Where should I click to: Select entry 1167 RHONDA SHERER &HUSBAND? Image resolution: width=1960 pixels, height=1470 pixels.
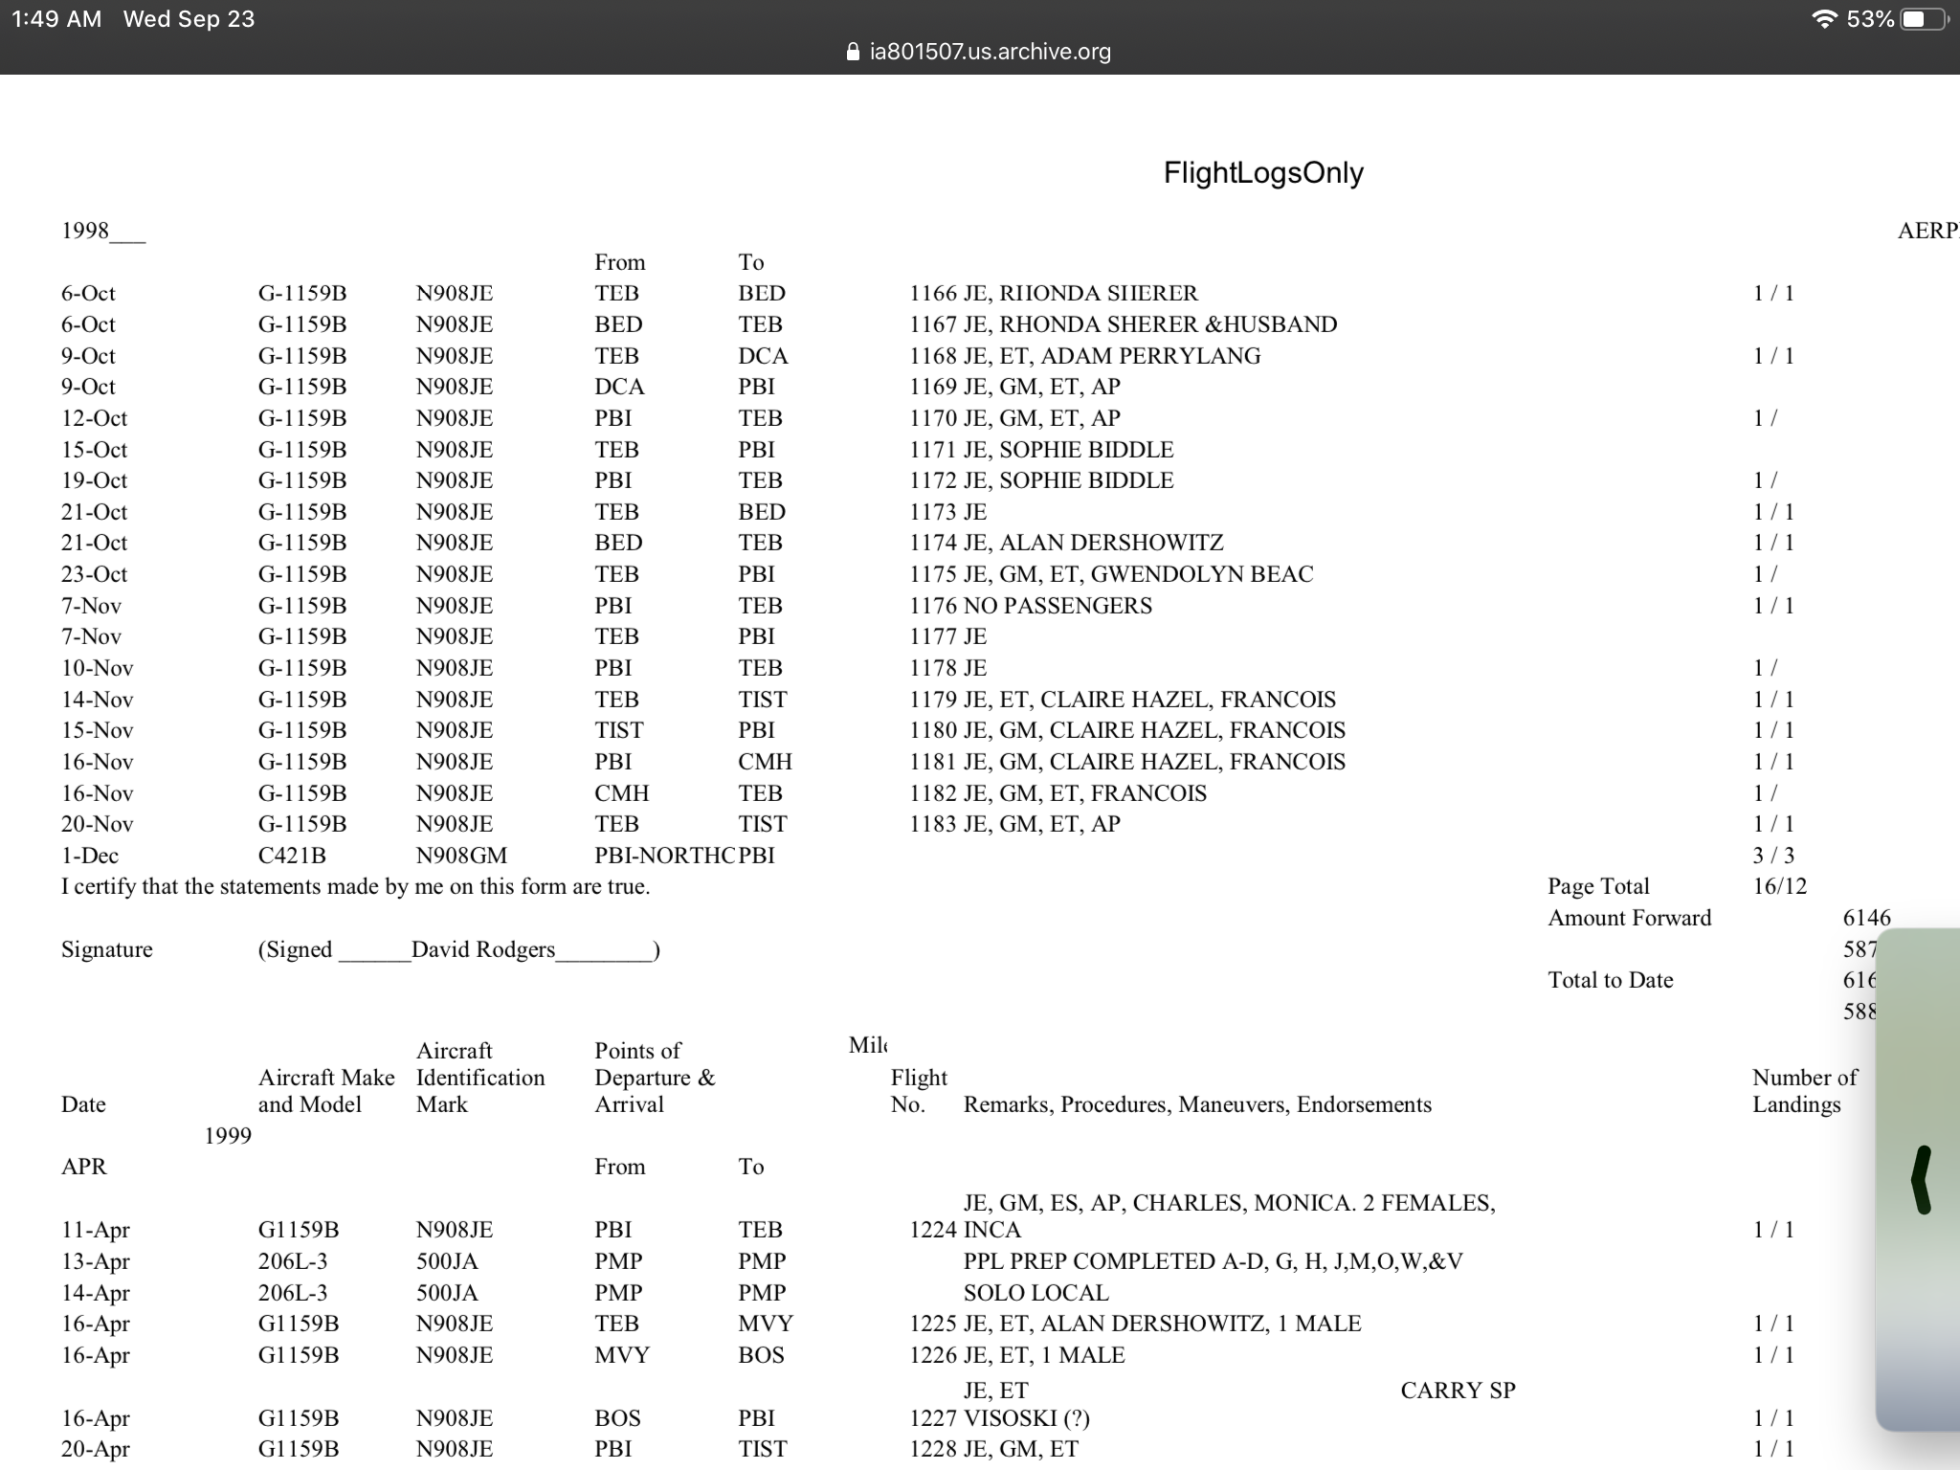tap(1124, 324)
